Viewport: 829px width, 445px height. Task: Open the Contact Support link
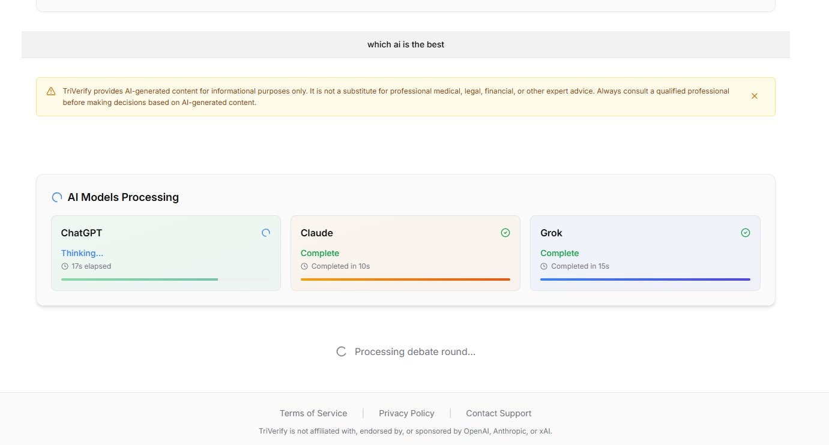tap(499, 413)
